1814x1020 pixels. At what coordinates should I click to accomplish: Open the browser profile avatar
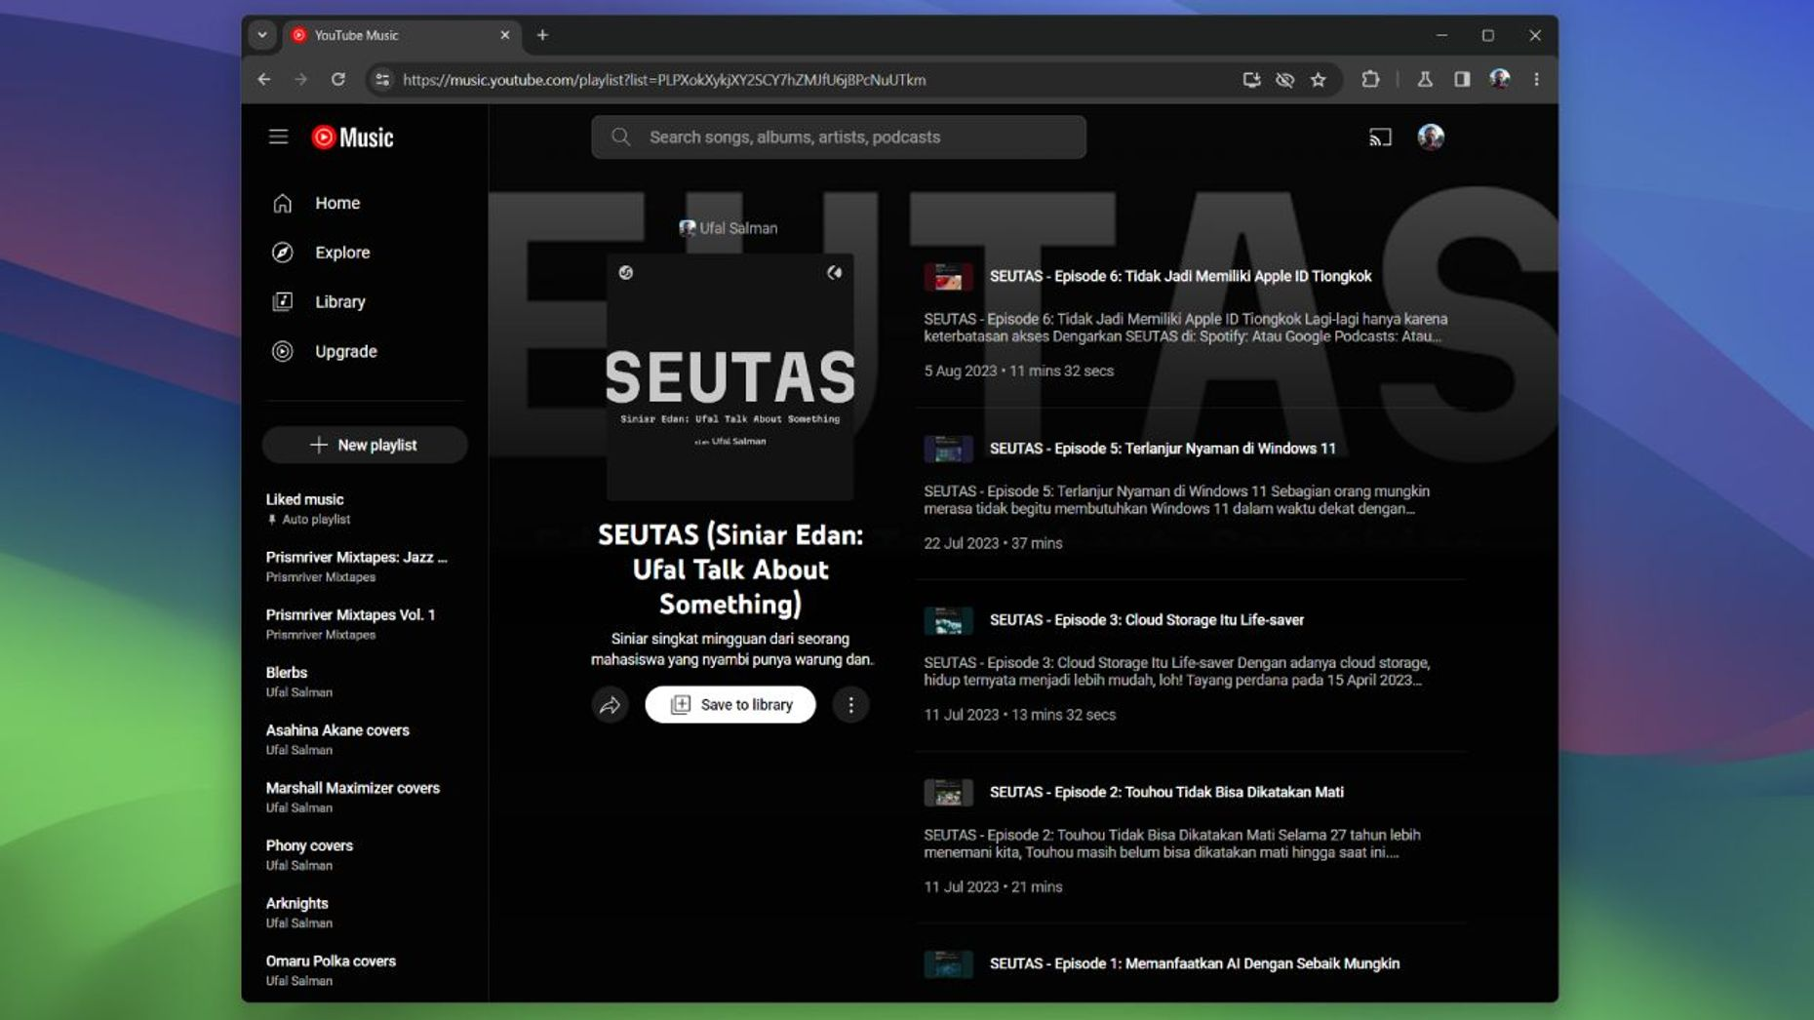1500,80
